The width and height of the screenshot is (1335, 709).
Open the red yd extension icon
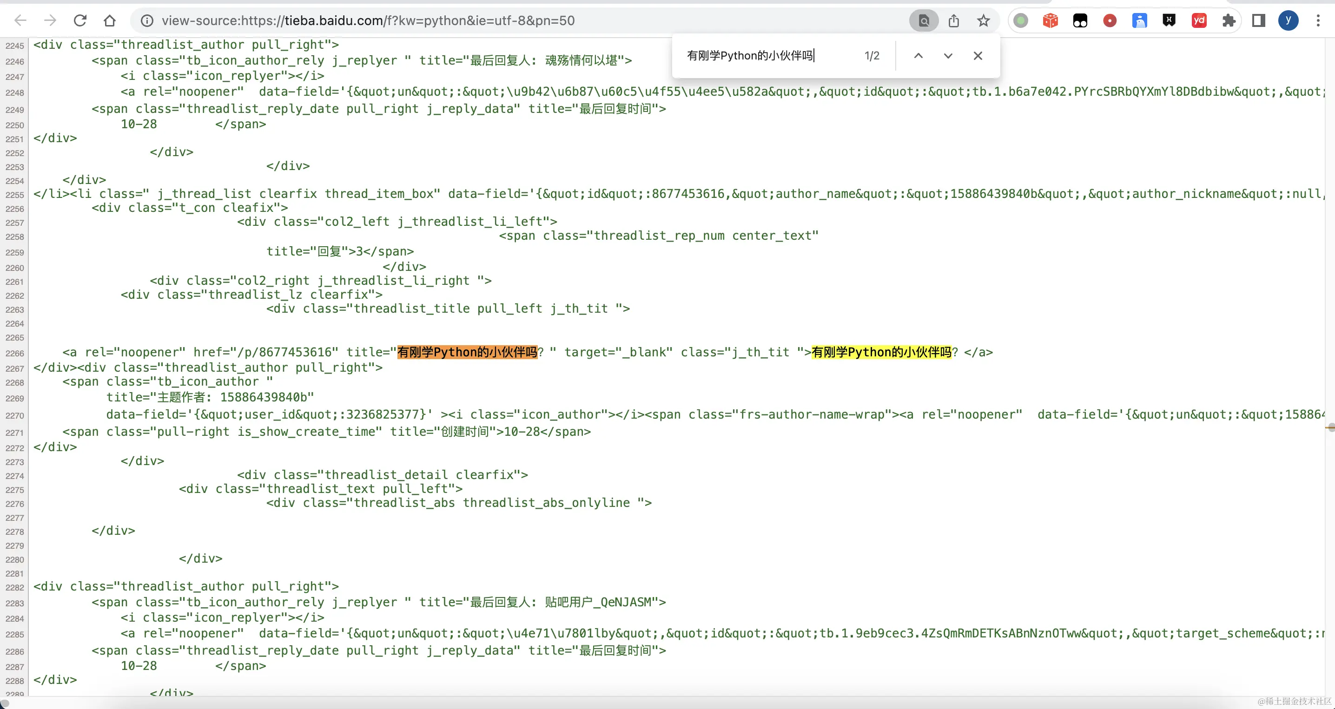1199,21
